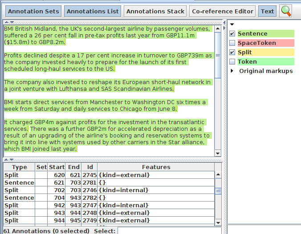Click the scroll-down arrow of the annotations table
Image resolution: width=301 pixels, height=234 pixels.
tap(218, 222)
